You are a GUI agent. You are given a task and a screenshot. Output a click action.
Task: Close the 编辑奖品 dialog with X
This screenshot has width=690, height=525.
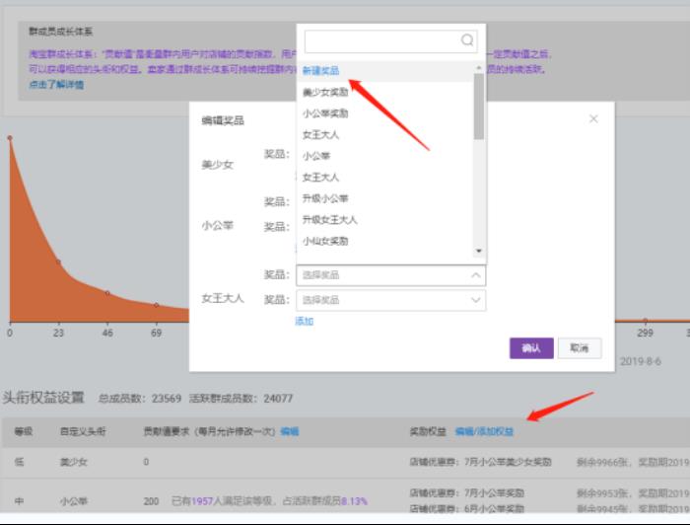tap(593, 118)
